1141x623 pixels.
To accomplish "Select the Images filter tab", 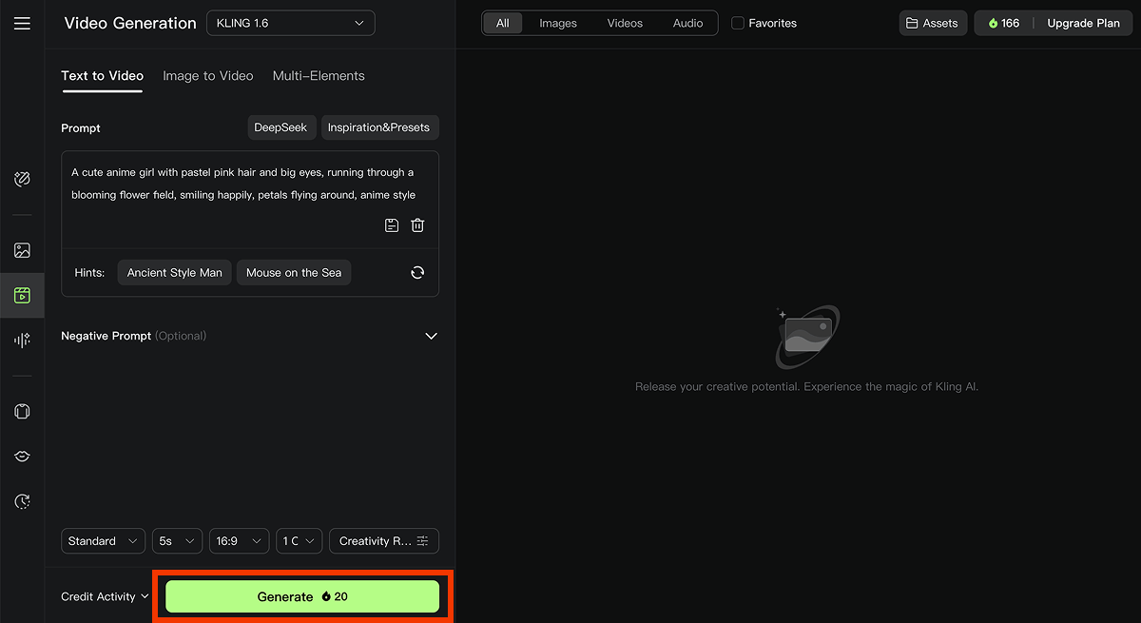I will [558, 23].
